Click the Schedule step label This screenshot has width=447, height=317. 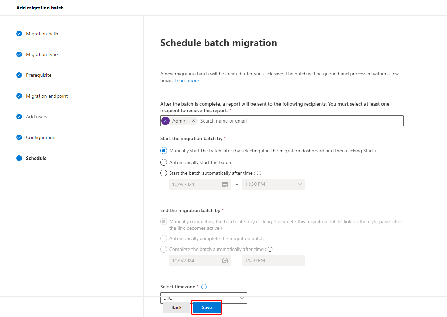[36, 158]
